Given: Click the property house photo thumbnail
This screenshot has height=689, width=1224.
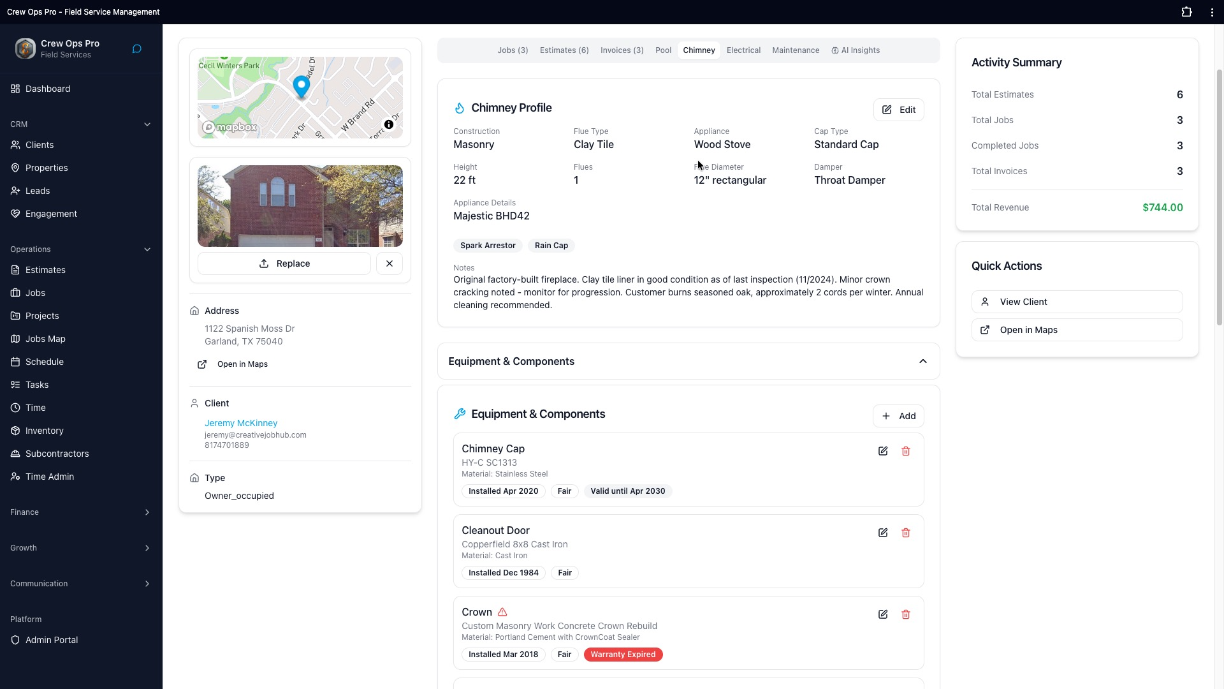Looking at the screenshot, I should (x=300, y=206).
